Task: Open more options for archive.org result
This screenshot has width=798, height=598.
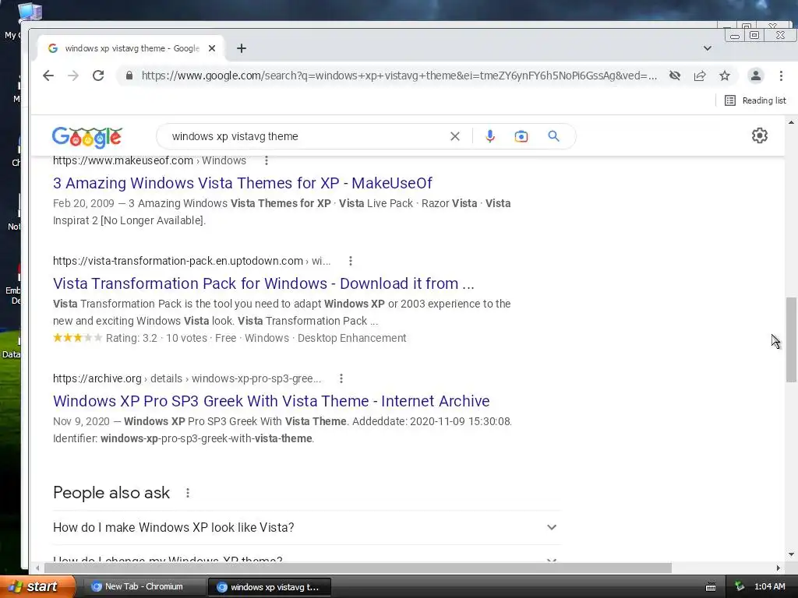Action: [x=341, y=378]
